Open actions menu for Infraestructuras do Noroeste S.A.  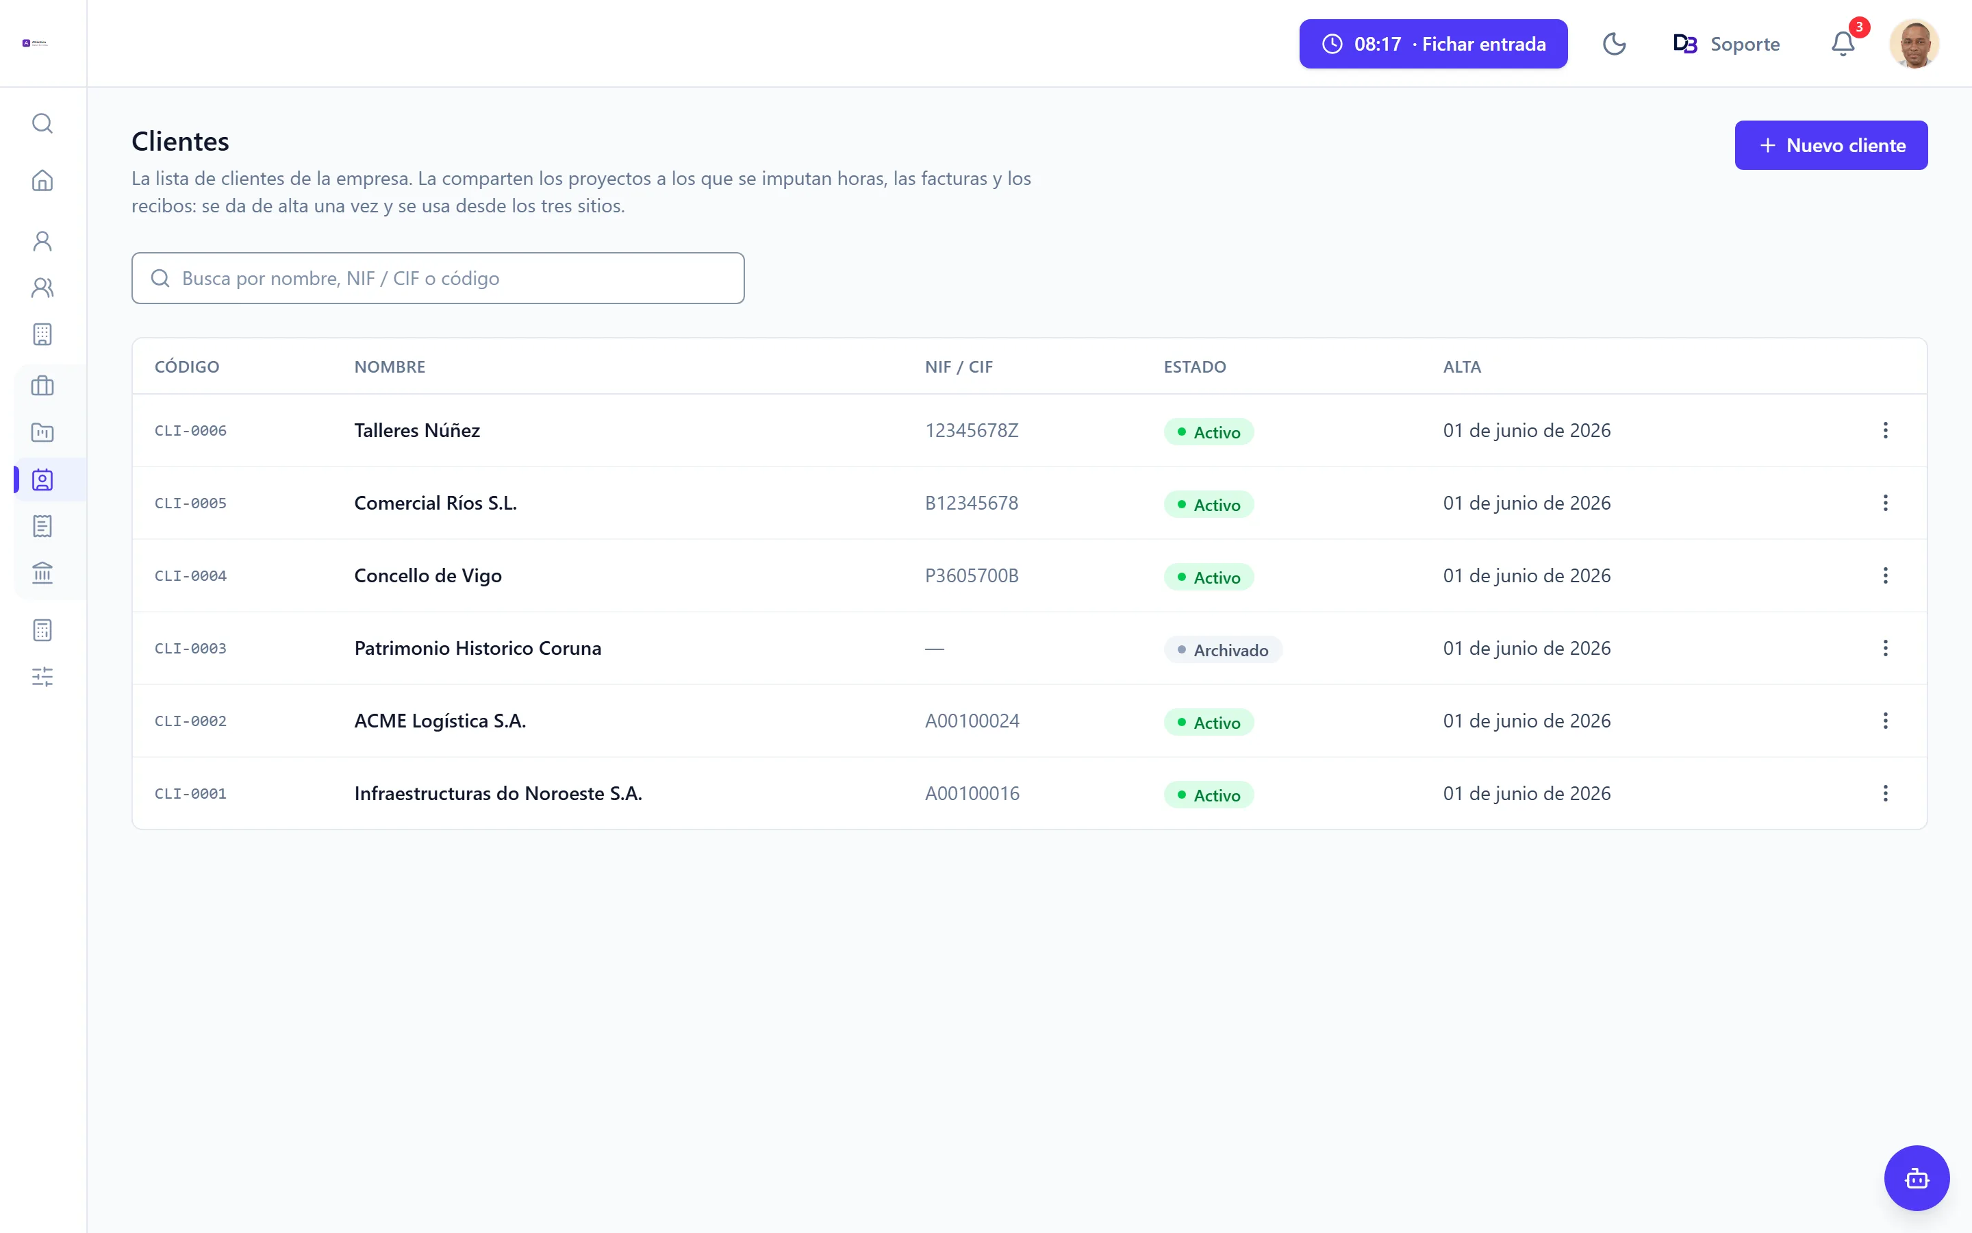coord(1885,793)
